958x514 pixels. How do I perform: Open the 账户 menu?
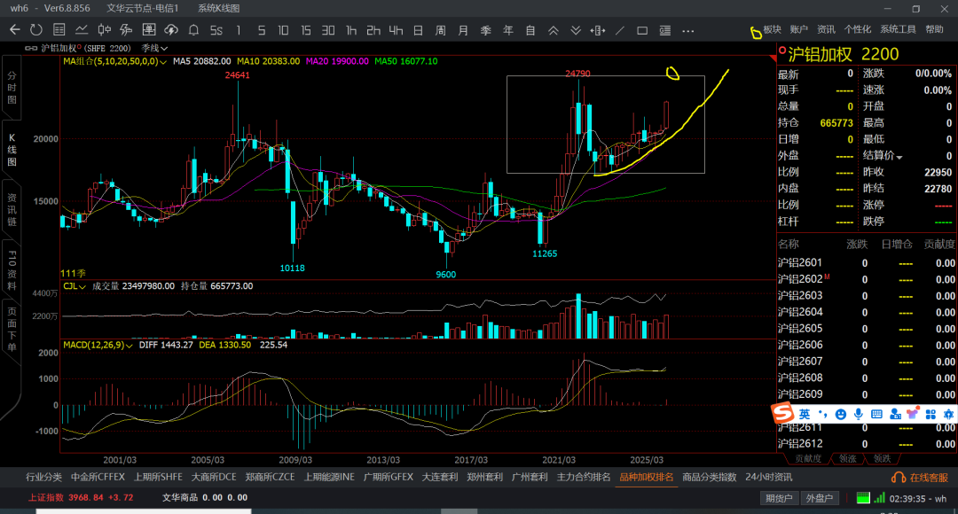(798, 29)
